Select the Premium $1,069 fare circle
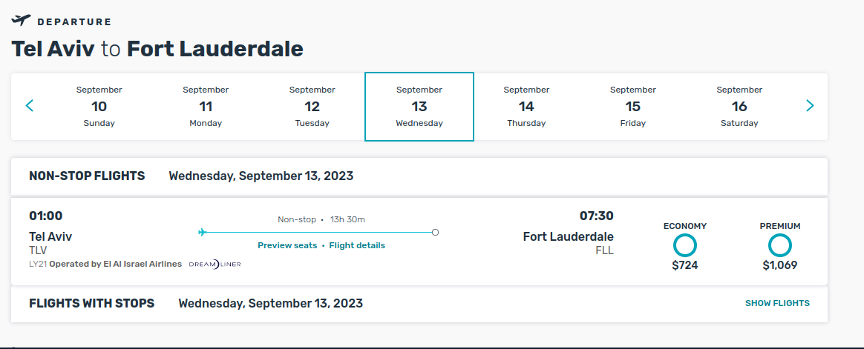 point(779,245)
